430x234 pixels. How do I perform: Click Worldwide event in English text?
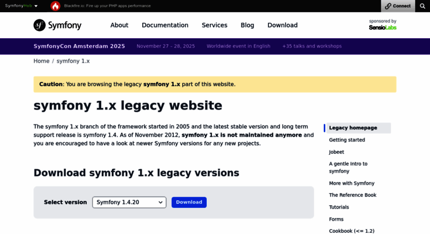(239, 46)
